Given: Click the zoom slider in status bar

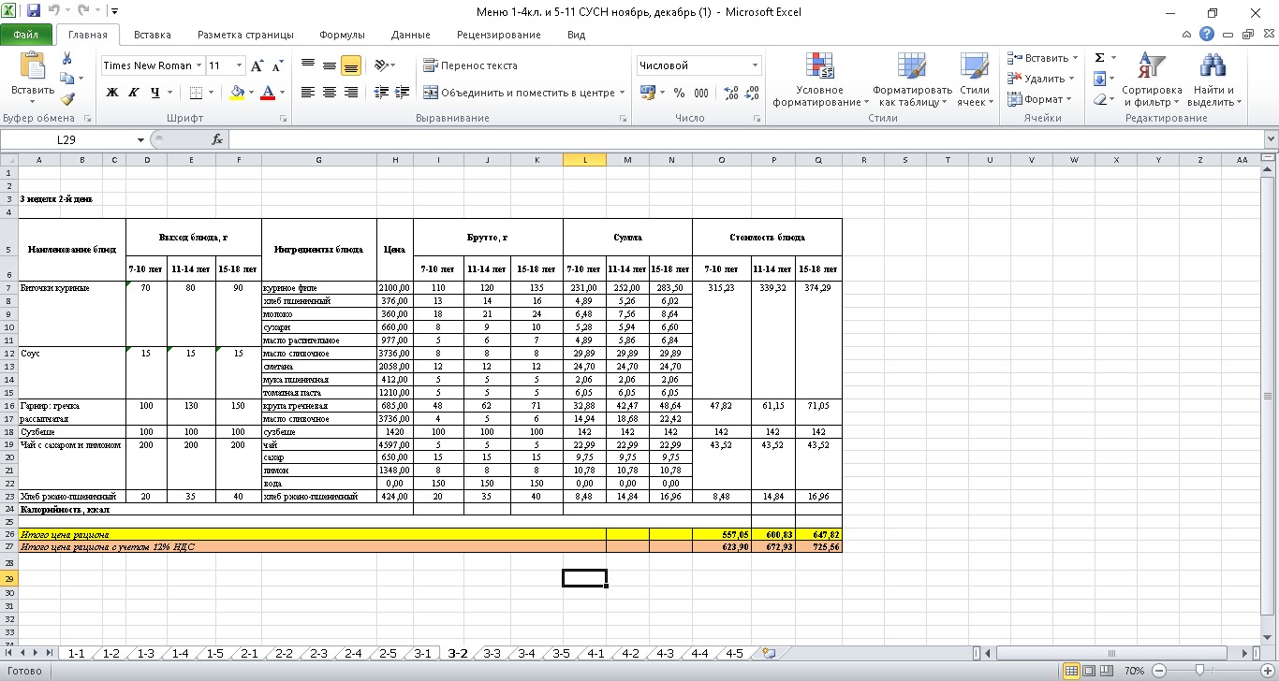Looking at the screenshot, I should click(x=1200, y=671).
